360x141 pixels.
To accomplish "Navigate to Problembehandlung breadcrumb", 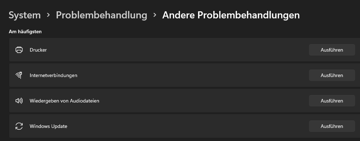I will coord(101,15).
